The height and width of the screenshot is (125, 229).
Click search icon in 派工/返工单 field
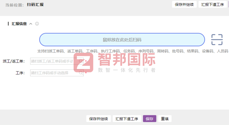pos(81,61)
